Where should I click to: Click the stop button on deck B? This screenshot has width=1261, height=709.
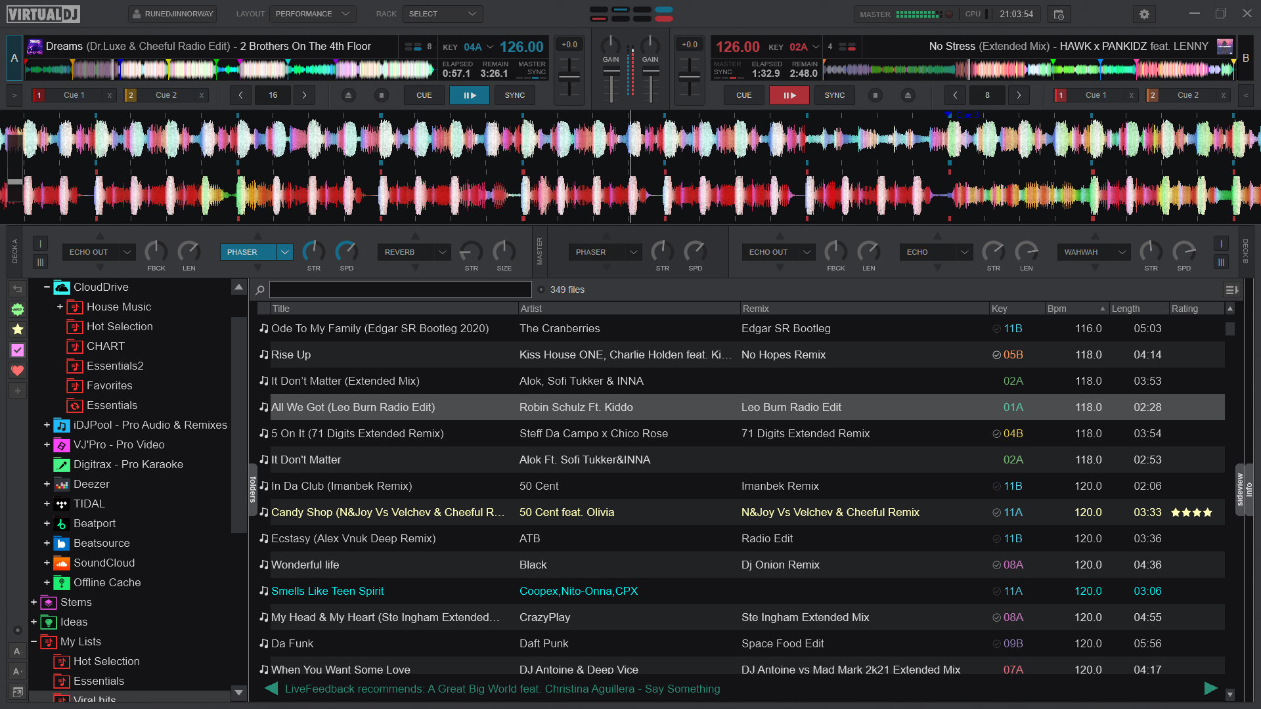tap(875, 95)
